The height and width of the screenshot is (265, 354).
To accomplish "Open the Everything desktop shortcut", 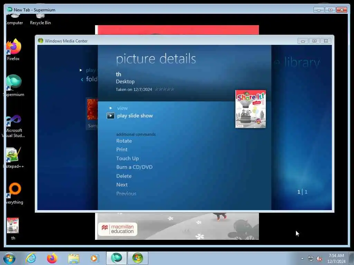I will 15,193.
